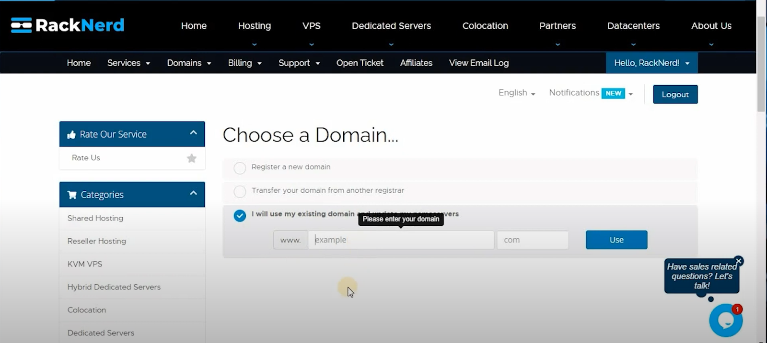The image size is (767, 343).
Task: Collapse the Rate Our Service panel
Action: click(193, 133)
